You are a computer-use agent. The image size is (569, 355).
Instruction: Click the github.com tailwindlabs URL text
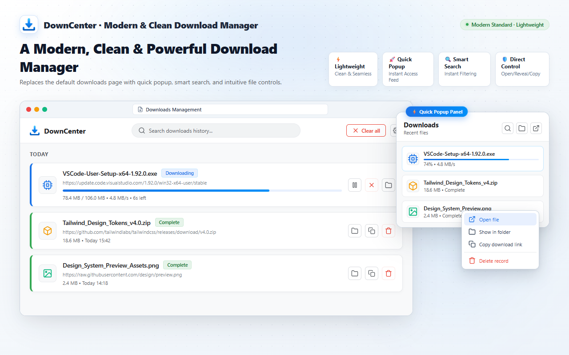click(x=139, y=232)
